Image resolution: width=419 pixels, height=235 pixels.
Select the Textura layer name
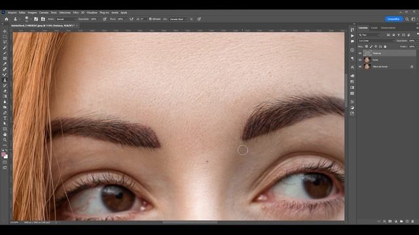[377, 54]
